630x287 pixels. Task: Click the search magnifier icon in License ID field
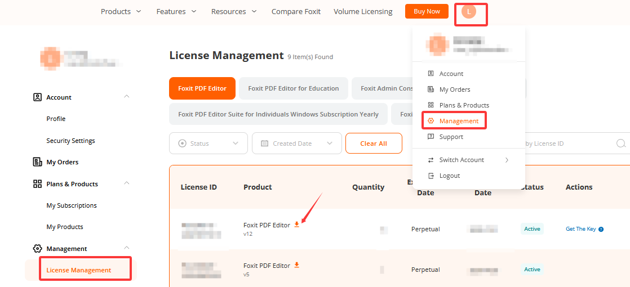621,143
